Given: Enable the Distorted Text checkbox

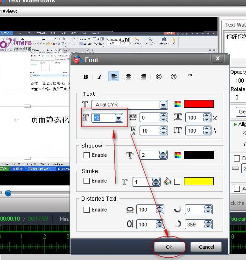Looking at the screenshot, I should [x=86, y=210].
